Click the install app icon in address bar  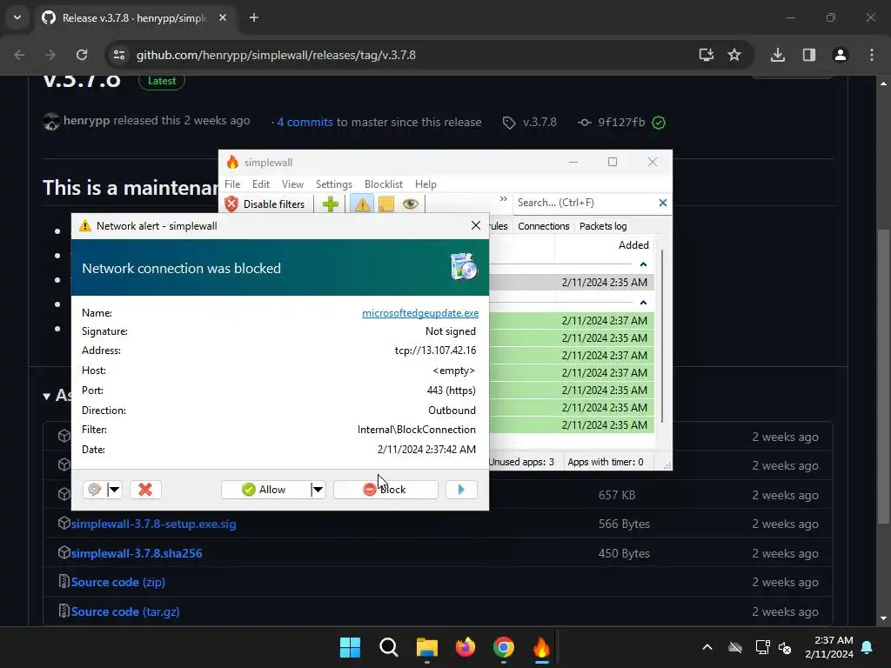click(x=707, y=55)
